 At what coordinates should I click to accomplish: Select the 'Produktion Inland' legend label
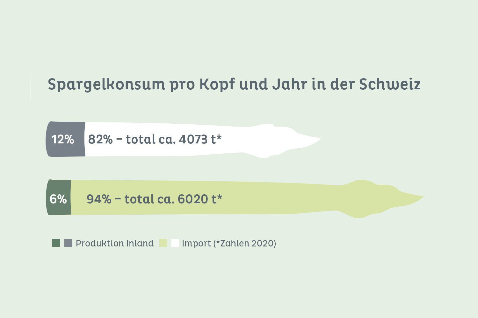pos(115,243)
